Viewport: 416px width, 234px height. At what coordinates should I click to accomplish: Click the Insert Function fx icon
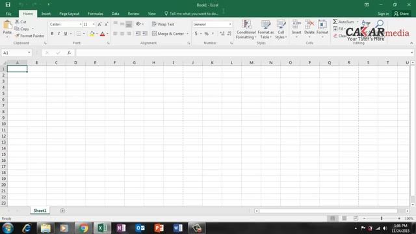click(69, 53)
